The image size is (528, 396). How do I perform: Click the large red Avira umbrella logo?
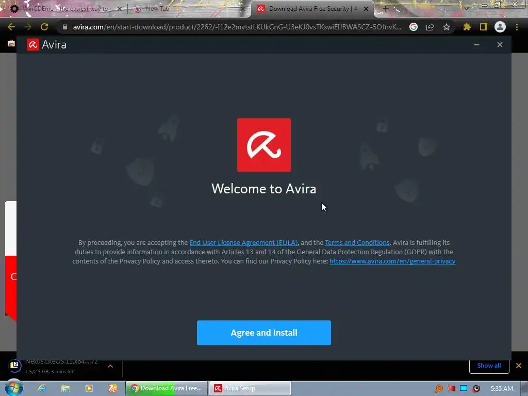click(x=264, y=145)
